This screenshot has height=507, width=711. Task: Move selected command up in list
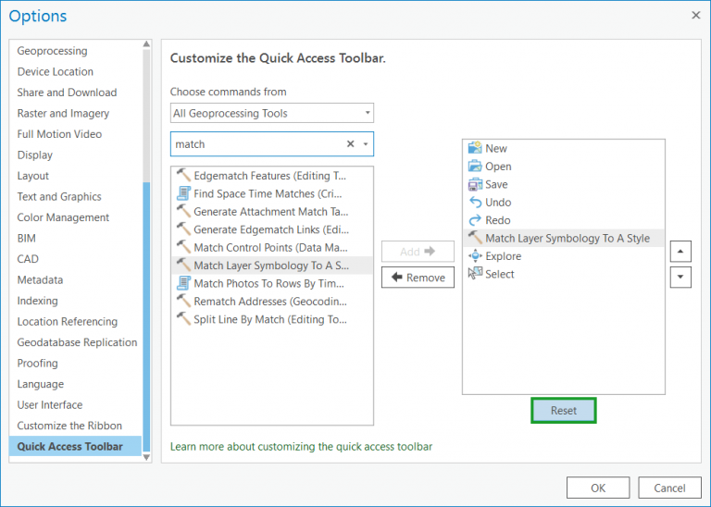point(680,252)
